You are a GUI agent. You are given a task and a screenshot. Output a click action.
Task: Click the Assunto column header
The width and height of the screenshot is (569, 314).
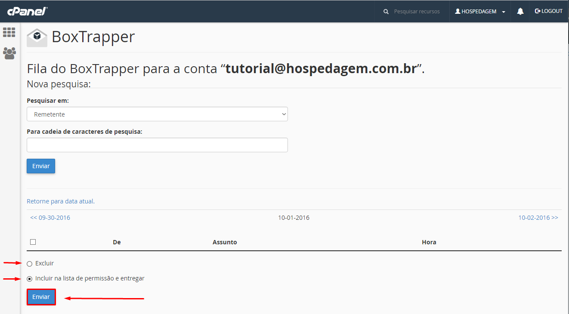point(225,242)
